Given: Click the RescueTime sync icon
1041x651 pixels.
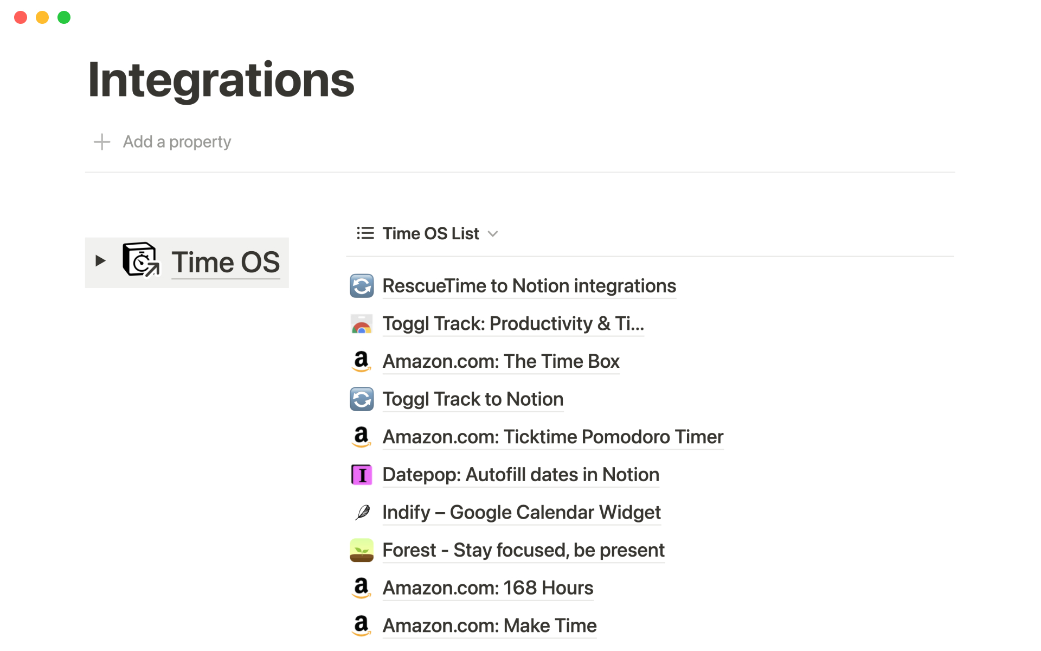Looking at the screenshot, I should coord(362,286).
